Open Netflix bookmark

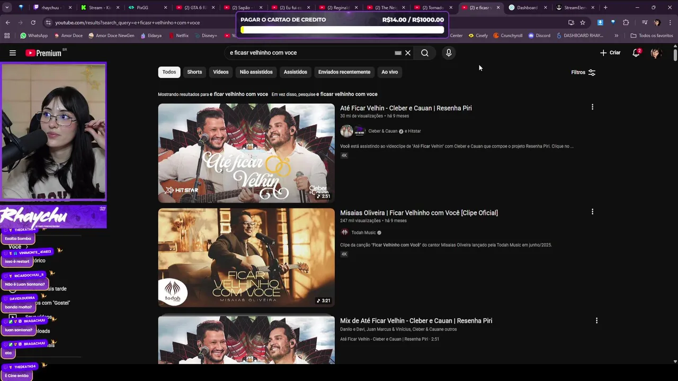pyautogui.click(x=179, y=35)
